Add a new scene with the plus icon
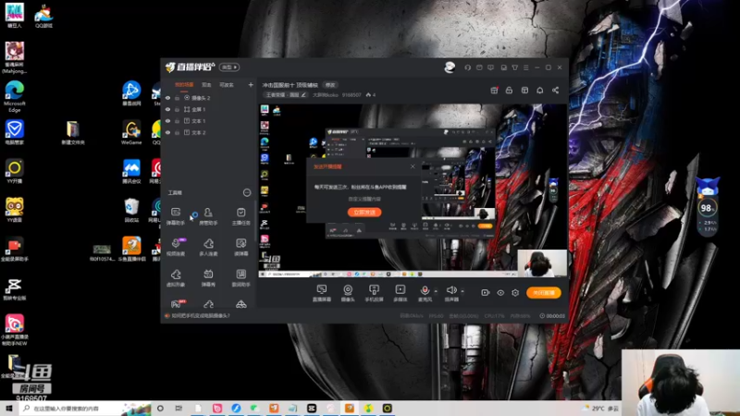The width and height of the screenshot is (740, 416). pos(251,85)
